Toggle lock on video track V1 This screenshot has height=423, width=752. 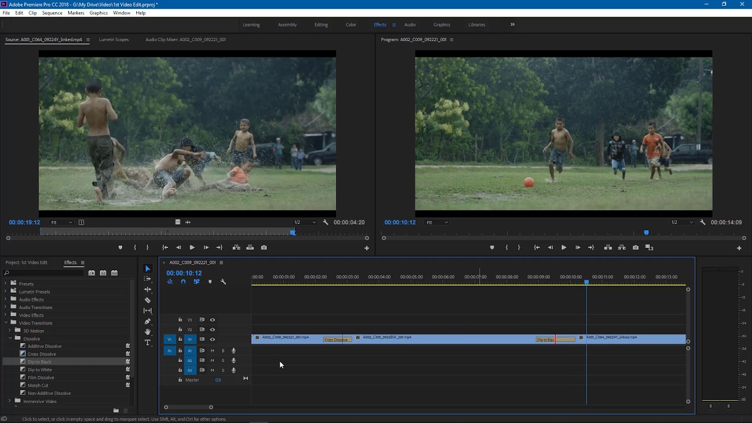click(x=180, y=339)
